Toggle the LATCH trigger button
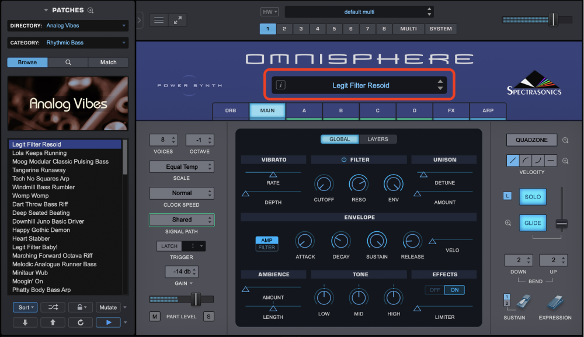The width and height of the screenshot is (584, 337). (x=169, y=246)
